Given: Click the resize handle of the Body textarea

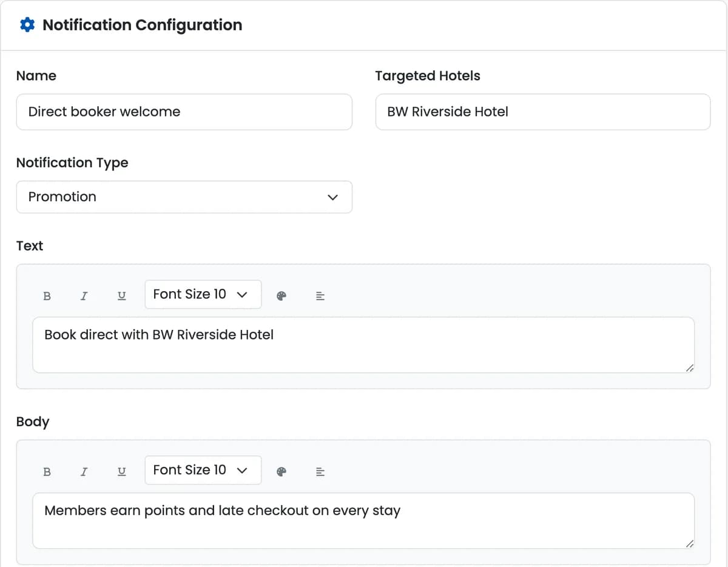Looking at the screenshot, I should (x=689, y=543).
